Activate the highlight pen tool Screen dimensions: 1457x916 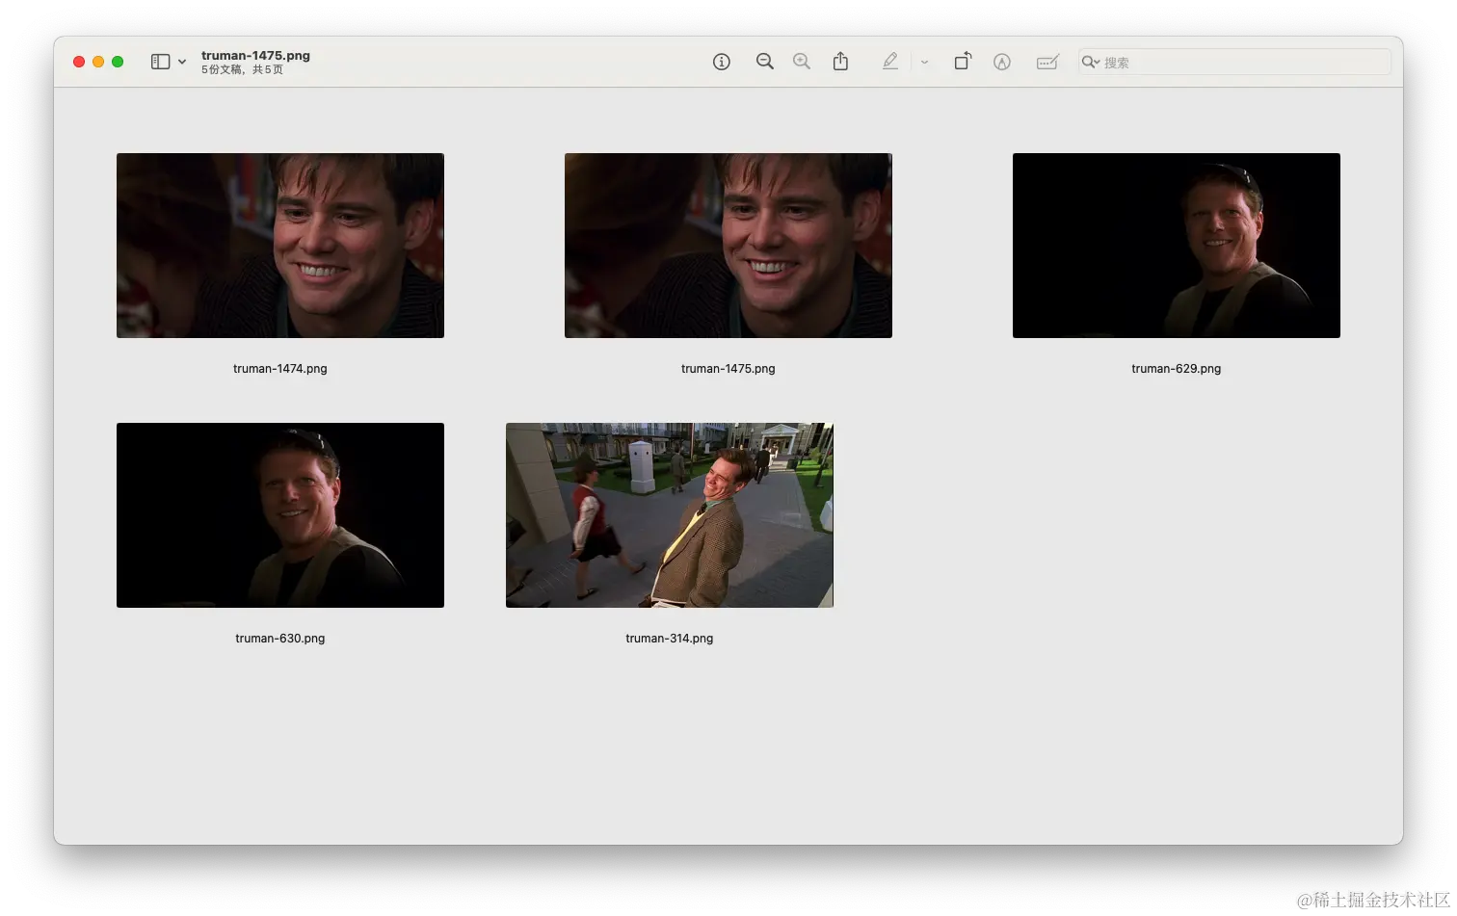point(889,62)
